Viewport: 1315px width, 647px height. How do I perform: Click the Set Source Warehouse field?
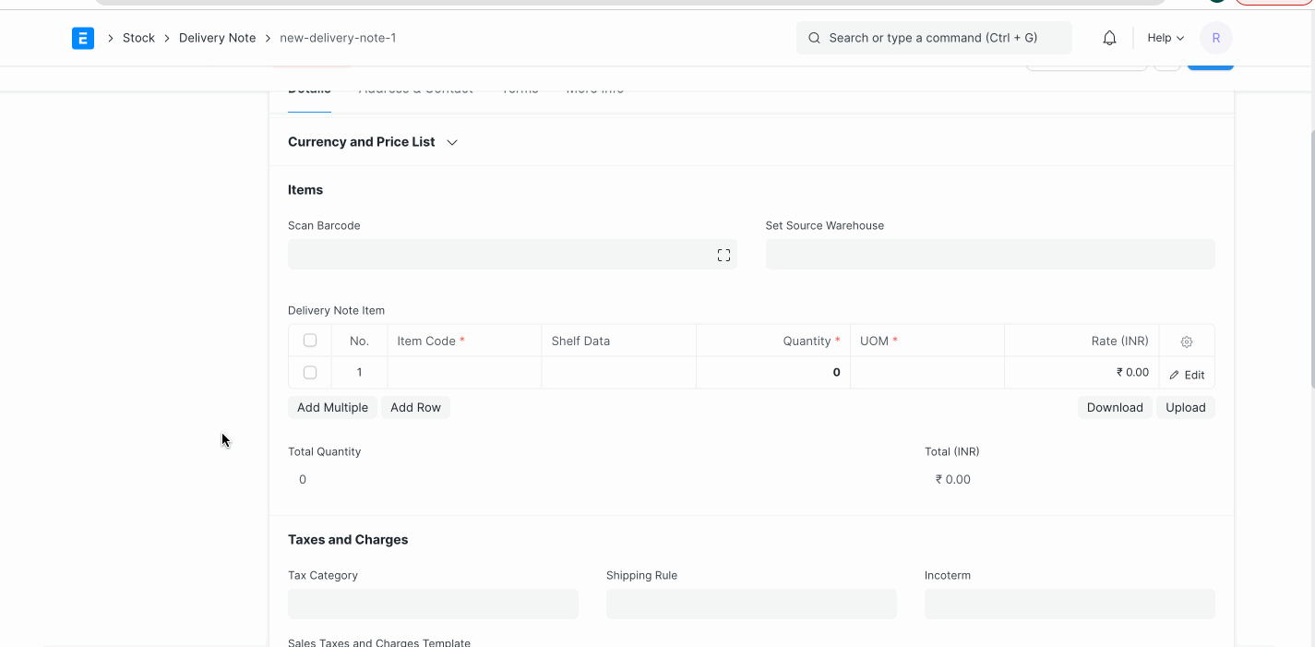pyautogui.click(x=989, y=254)
